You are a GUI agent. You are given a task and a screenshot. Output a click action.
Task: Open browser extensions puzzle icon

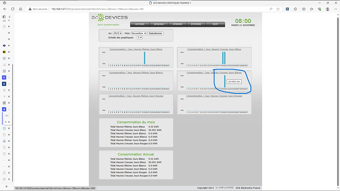tap(295, 9)
